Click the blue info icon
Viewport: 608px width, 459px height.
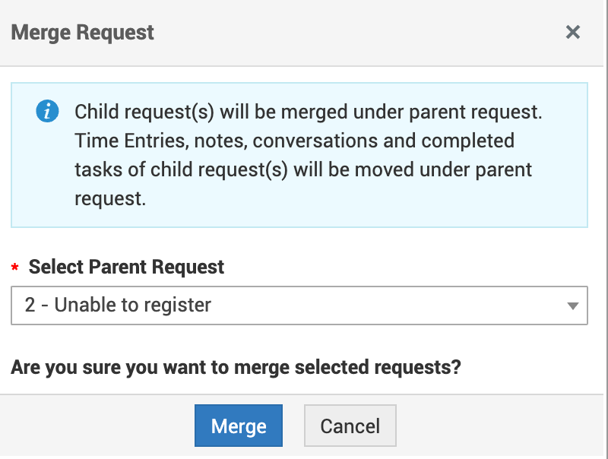pyautogui.click(x=47, y=112)
